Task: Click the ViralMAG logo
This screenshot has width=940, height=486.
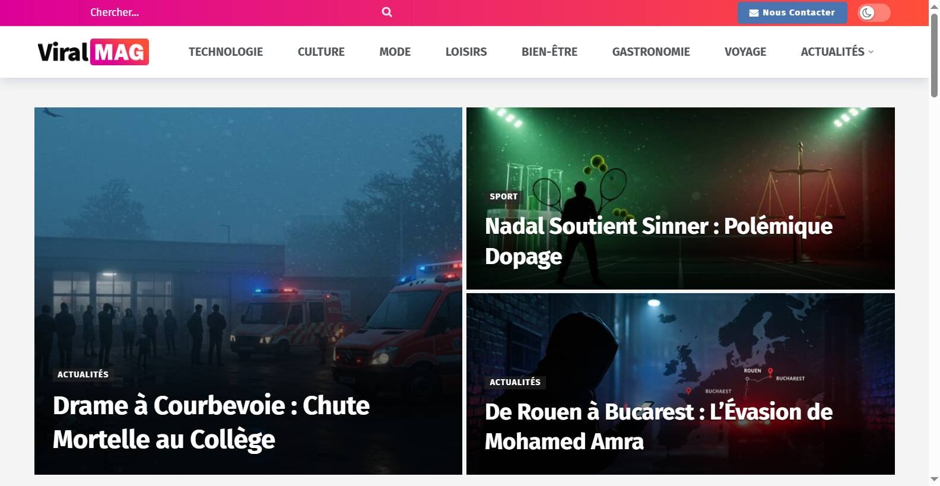Action: pyautogui.click(x=93, y=52)
